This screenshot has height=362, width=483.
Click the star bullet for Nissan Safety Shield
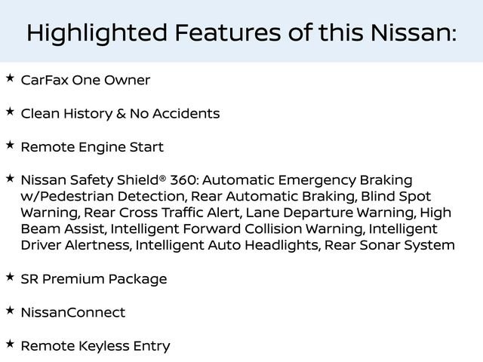tap(10, 177)
